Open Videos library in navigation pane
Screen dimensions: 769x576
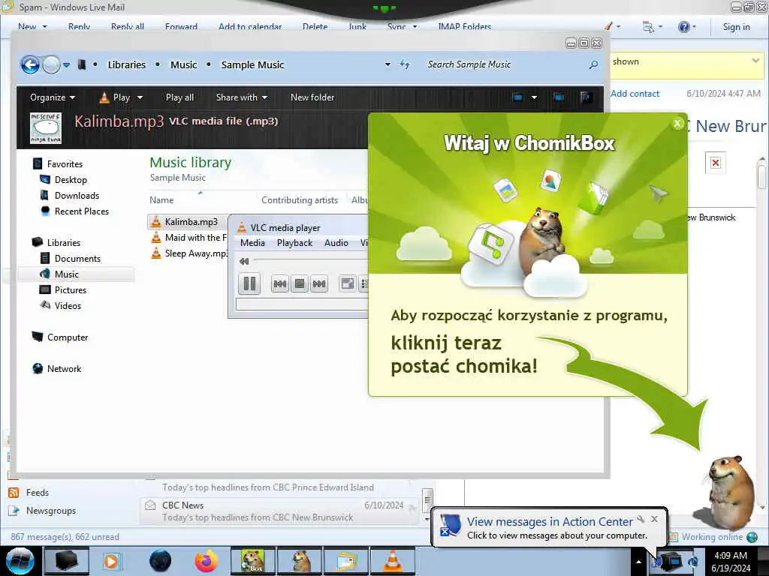pyautogui.click(x=61, y=306)
